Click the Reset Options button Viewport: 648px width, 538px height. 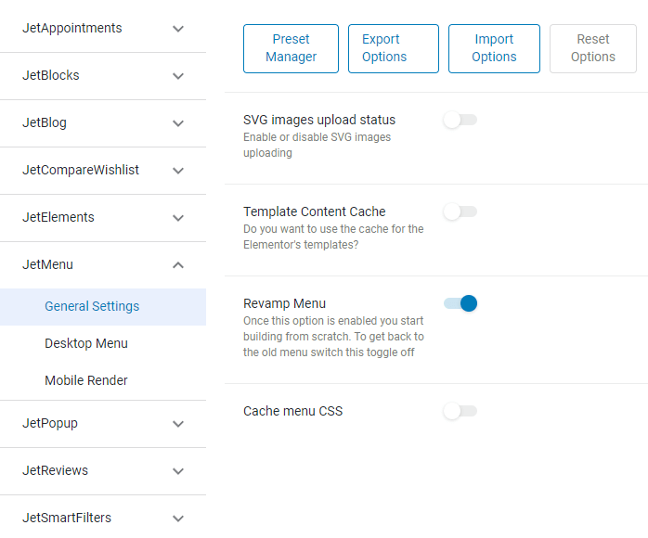click(593, 49)
